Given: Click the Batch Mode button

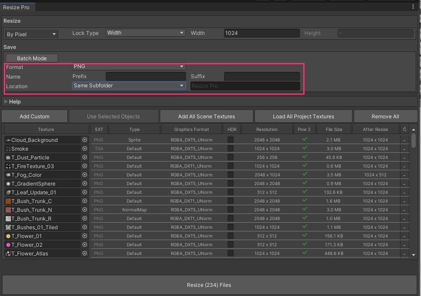Looking at the screenshot, I should (x=32, y=58).
